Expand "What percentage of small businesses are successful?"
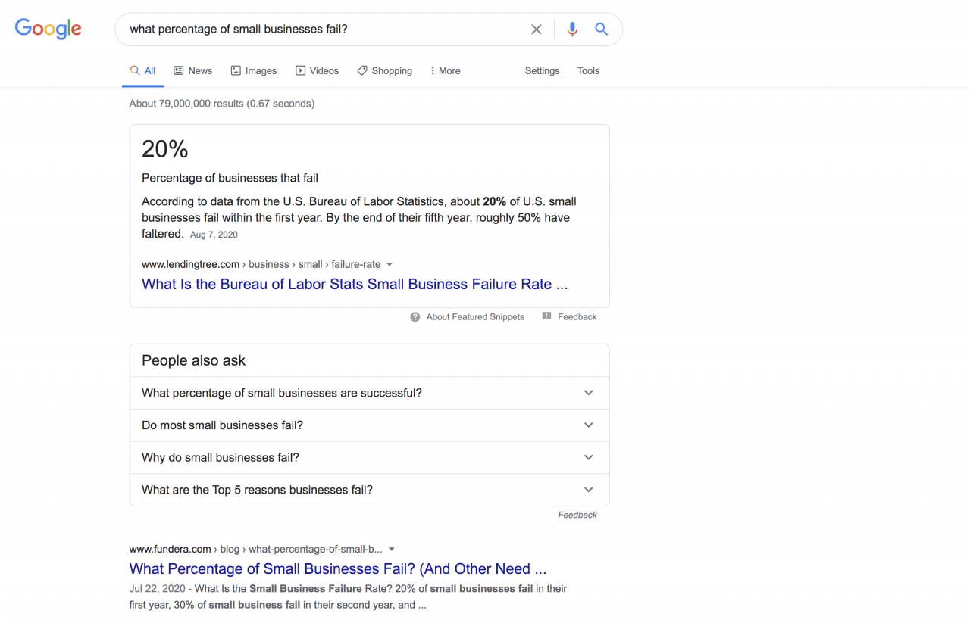970x623 pixels. pos(589,393)
